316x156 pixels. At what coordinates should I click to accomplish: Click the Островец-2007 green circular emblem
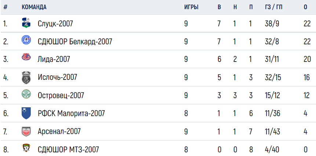26,94
